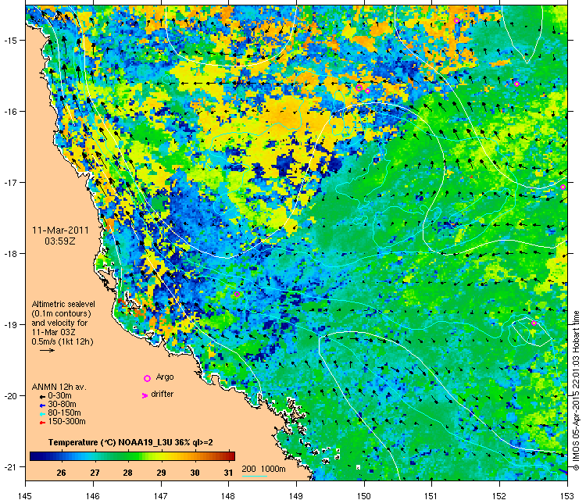Viewport: 586px width, 500px height.
Task: Click the cyan 80-150m arrow legend symbol
Action: (x=43, y=414)
